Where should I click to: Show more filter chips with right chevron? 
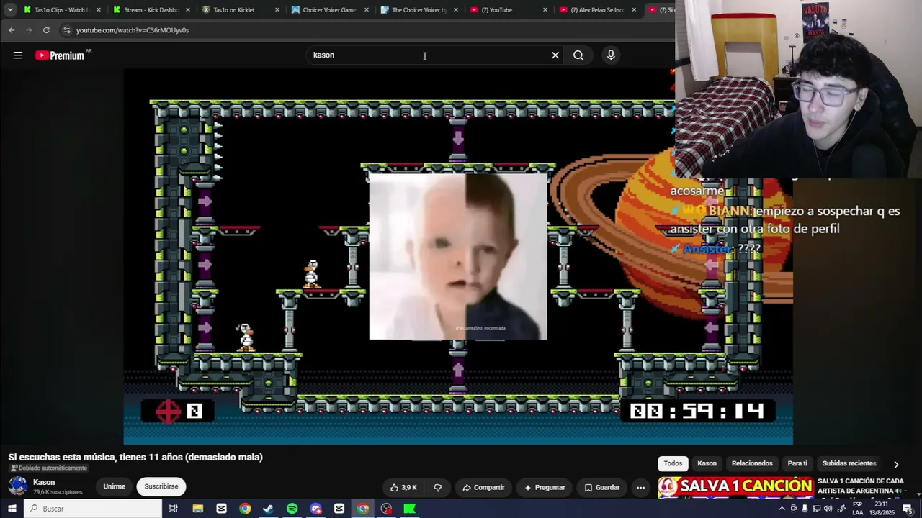point(896,464)
